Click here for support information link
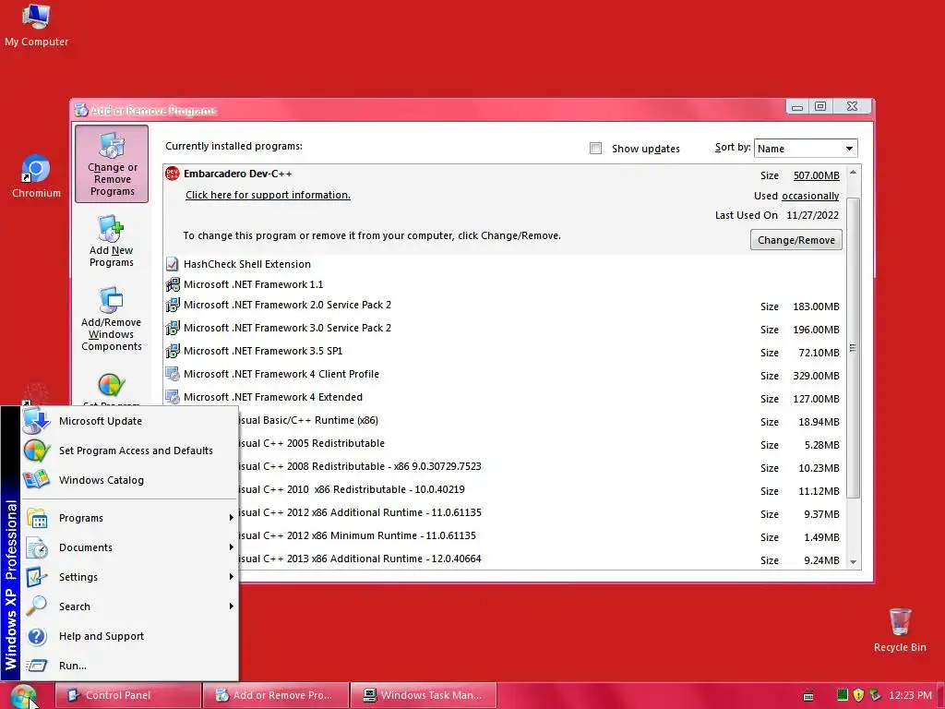945x709 pixels. [268, 195]
